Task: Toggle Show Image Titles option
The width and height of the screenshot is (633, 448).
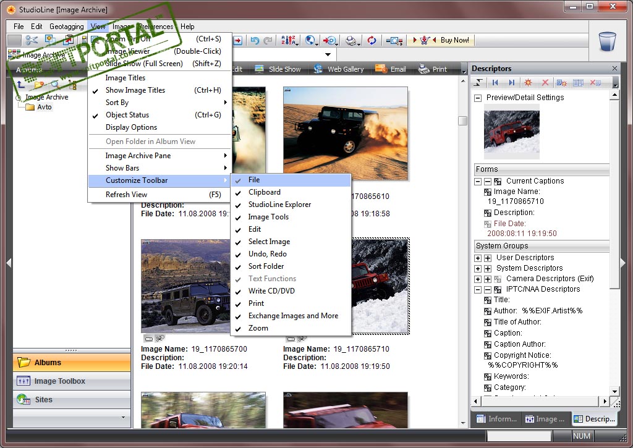Action: (x=159, y=90)
